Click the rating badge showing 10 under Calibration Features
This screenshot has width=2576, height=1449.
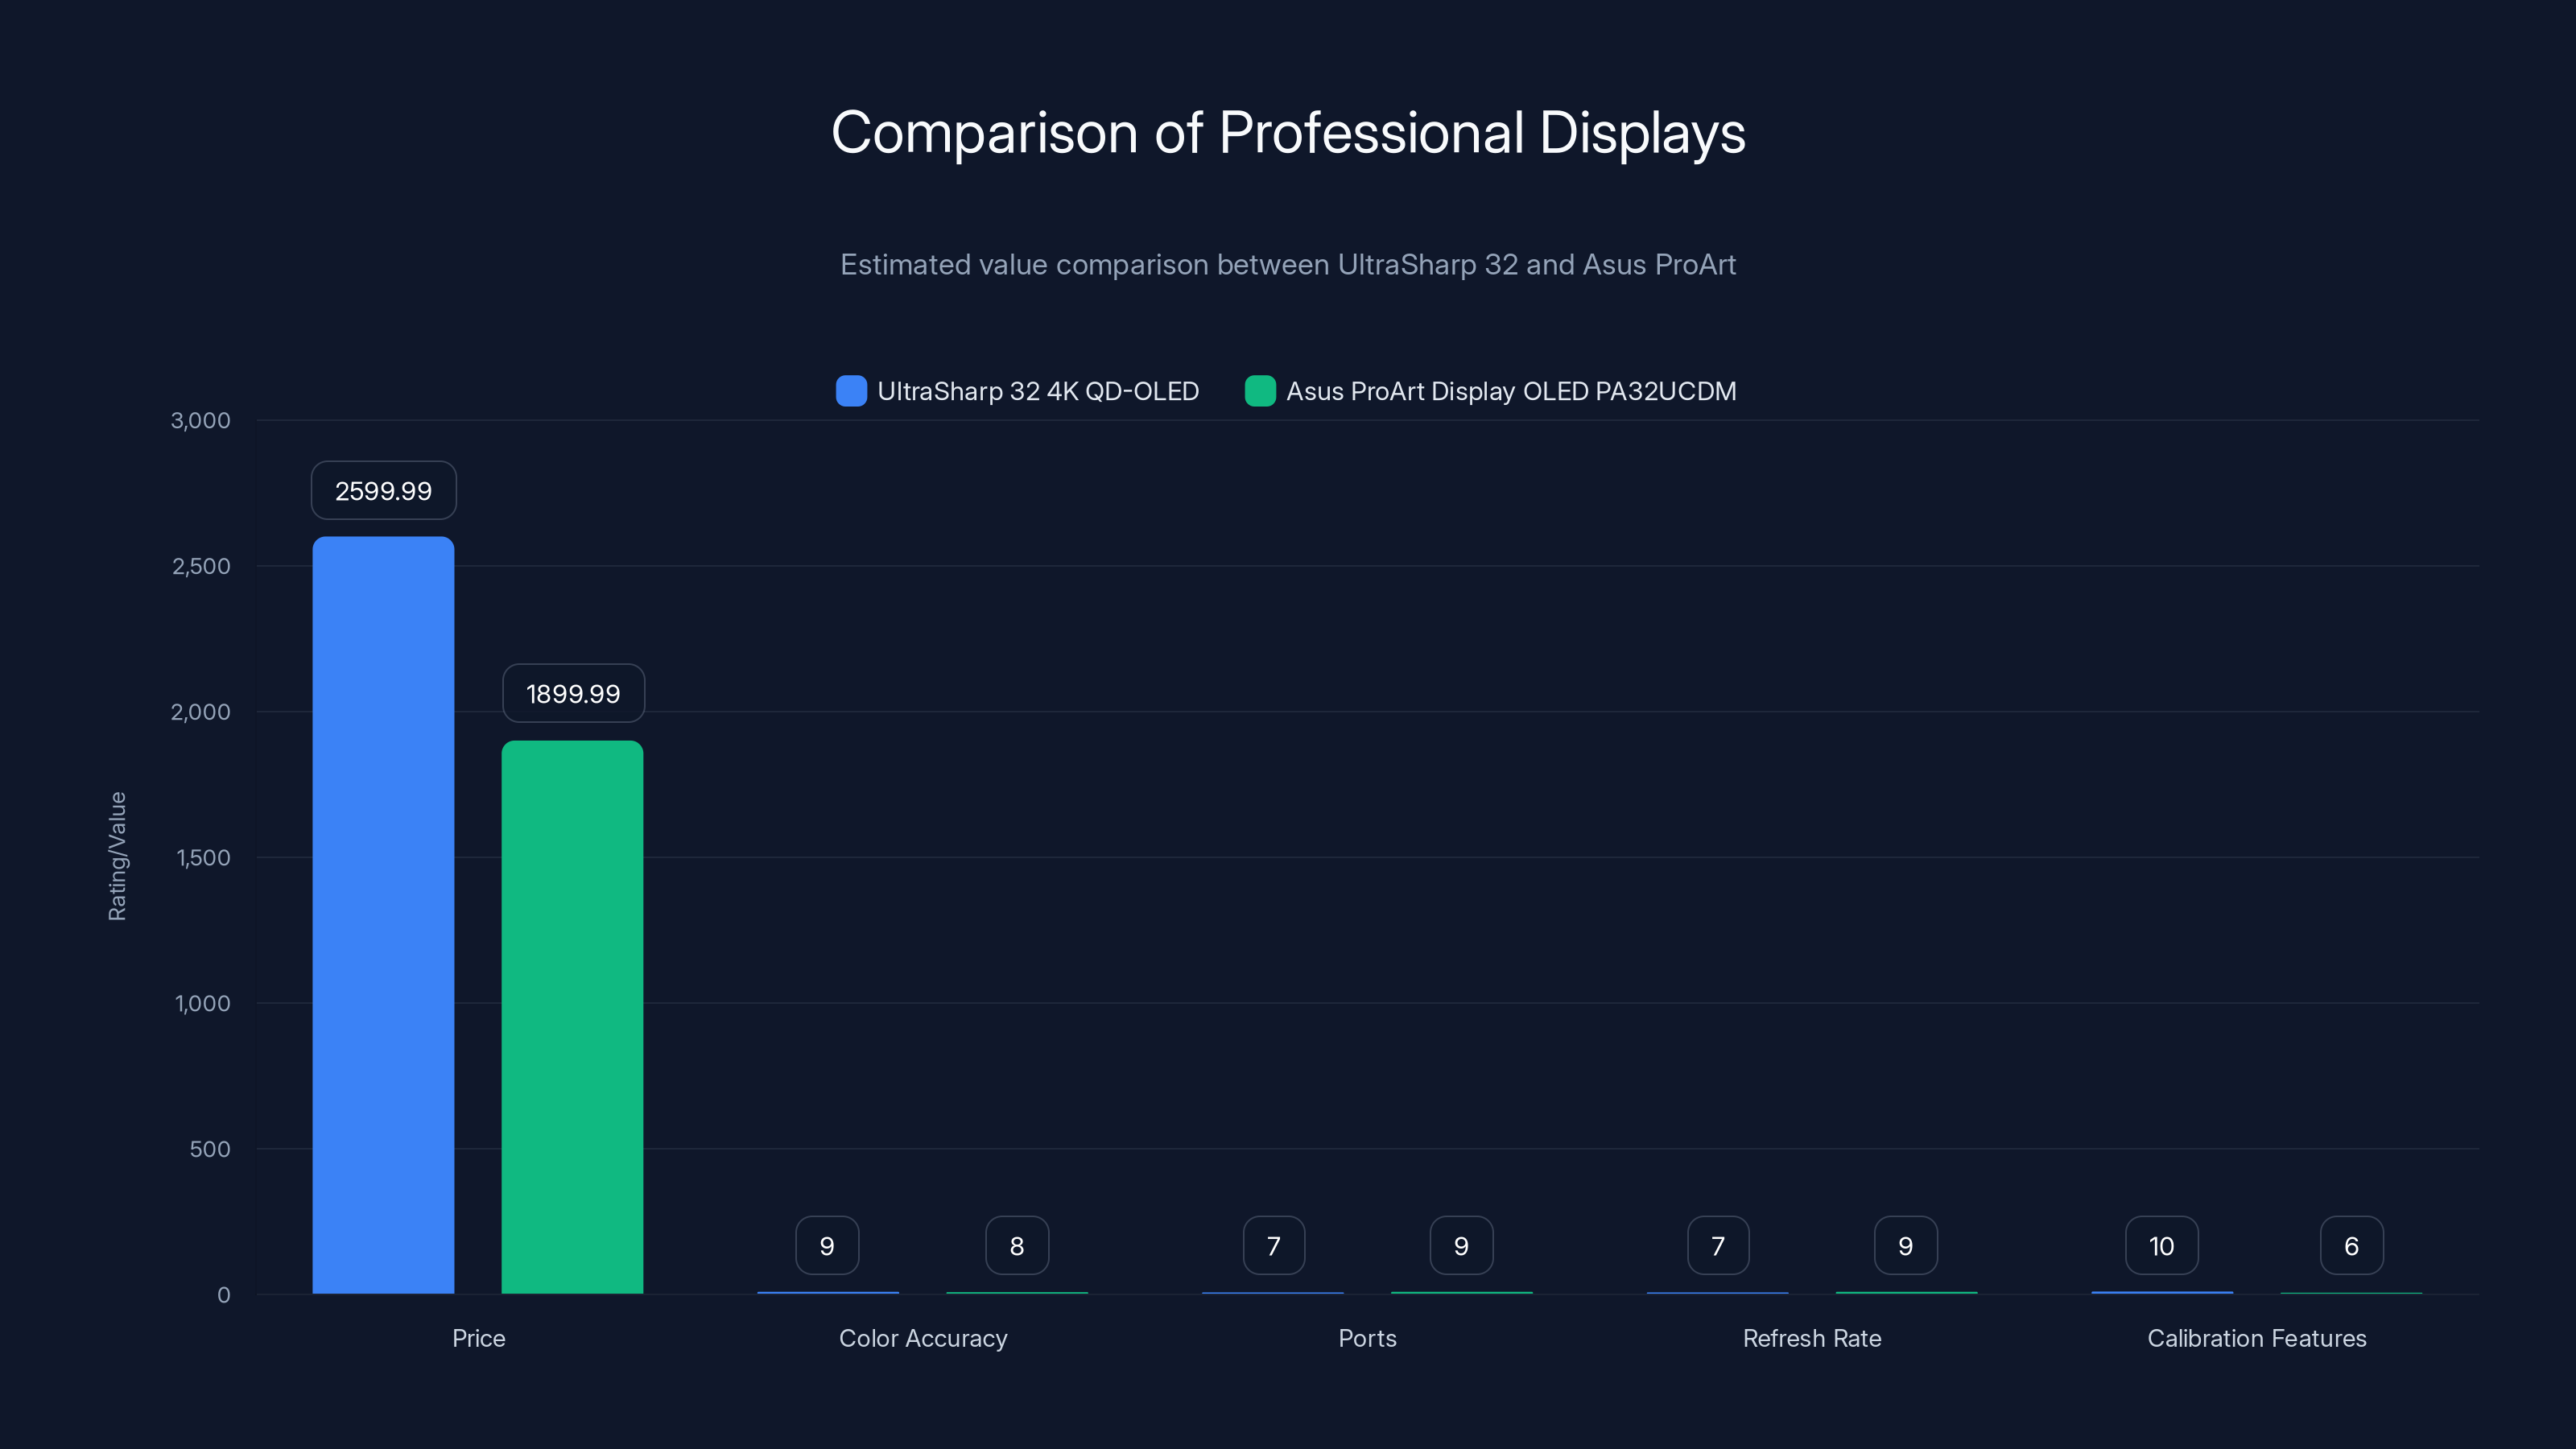[x=2161, y=1245]
